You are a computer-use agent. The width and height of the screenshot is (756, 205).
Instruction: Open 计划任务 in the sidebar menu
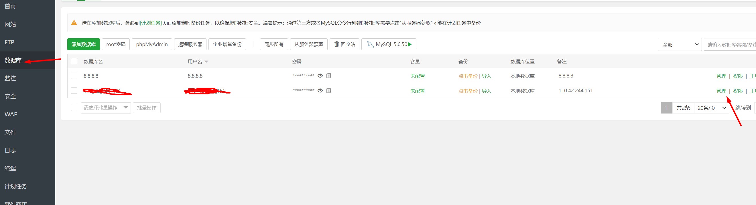[x=15, y=186]
